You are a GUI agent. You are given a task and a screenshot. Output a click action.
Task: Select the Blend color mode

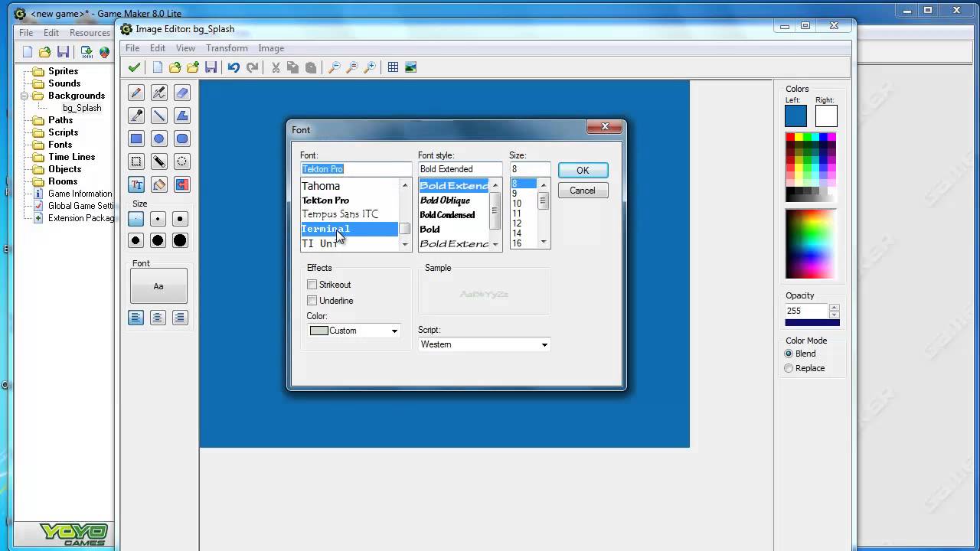coord(789,354)
